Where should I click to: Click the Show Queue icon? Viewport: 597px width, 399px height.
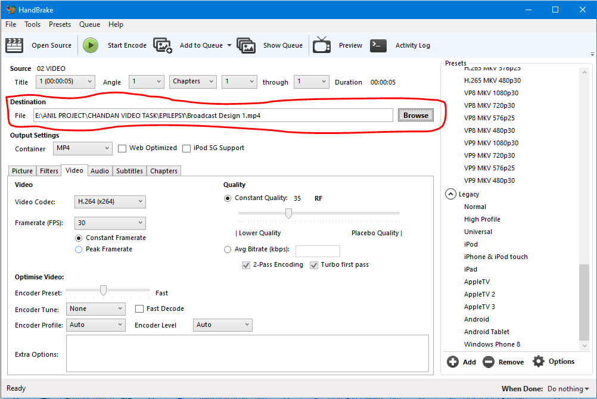pos(246,45)
